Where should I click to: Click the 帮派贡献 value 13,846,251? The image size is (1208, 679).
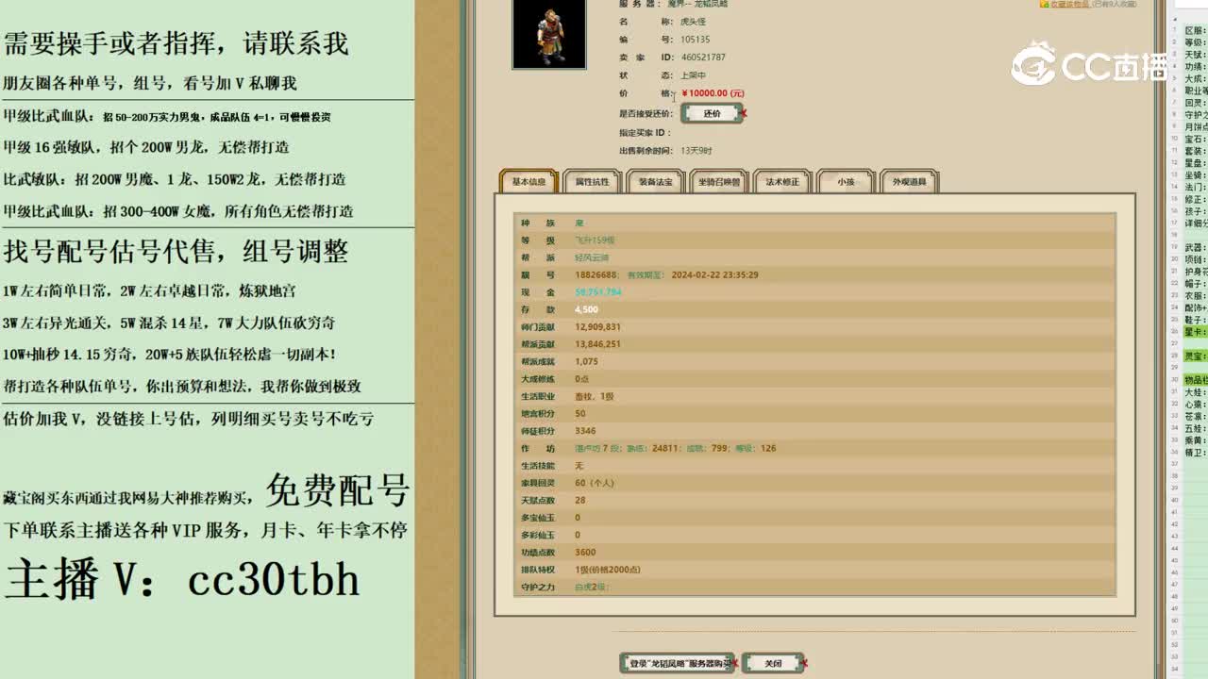[597, 344]
